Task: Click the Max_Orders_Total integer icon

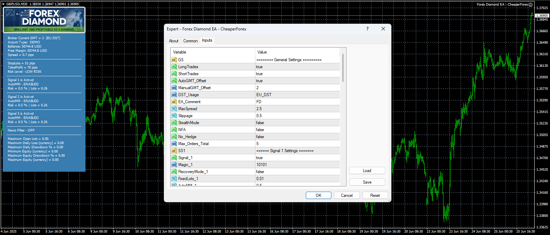Action: tap(174, 144)
